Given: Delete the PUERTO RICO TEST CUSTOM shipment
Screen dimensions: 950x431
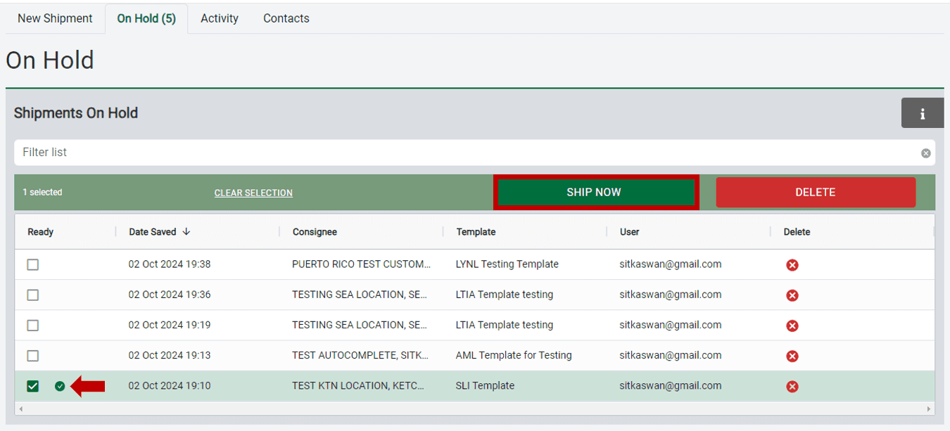Looking at the screenshot, I should 792,264.
